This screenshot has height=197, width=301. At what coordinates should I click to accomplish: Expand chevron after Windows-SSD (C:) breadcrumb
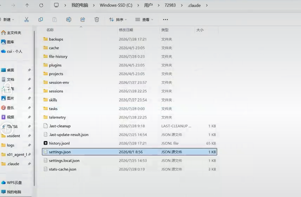(138, 5)
